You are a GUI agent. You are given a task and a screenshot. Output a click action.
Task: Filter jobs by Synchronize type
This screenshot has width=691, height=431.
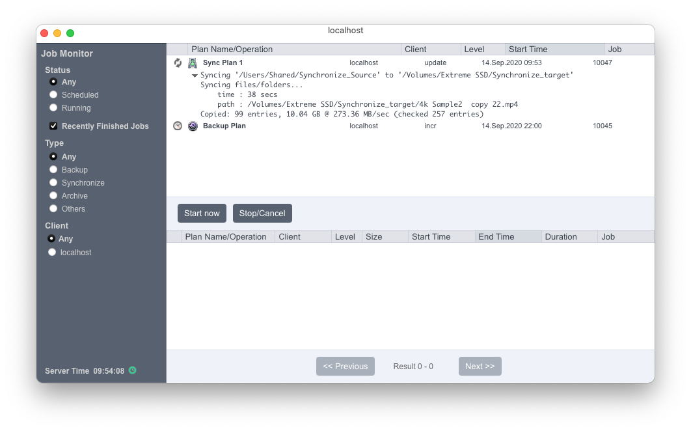(53, 183)
